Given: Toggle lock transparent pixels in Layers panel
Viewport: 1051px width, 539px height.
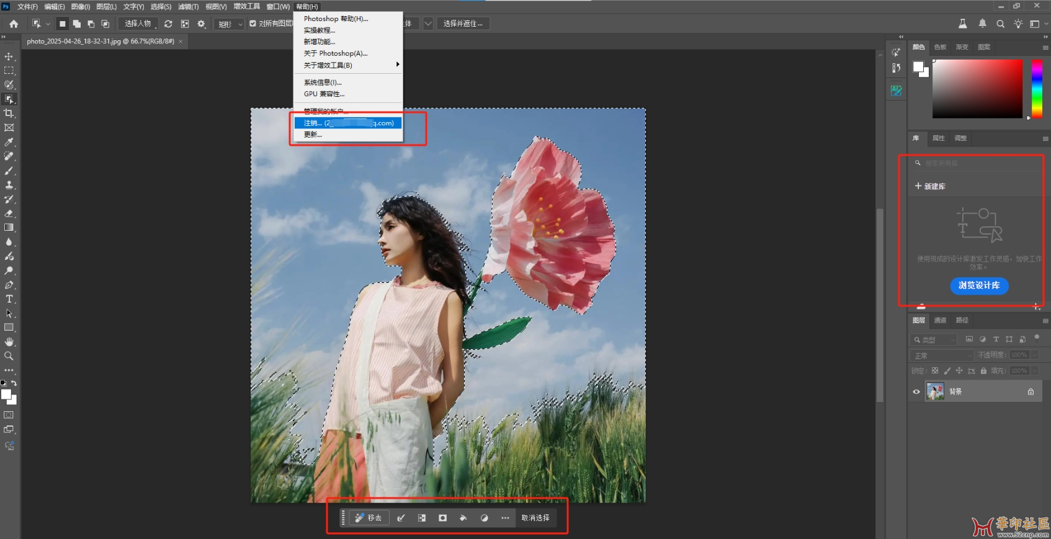Looking at the screenshot, I should [935, 370].
